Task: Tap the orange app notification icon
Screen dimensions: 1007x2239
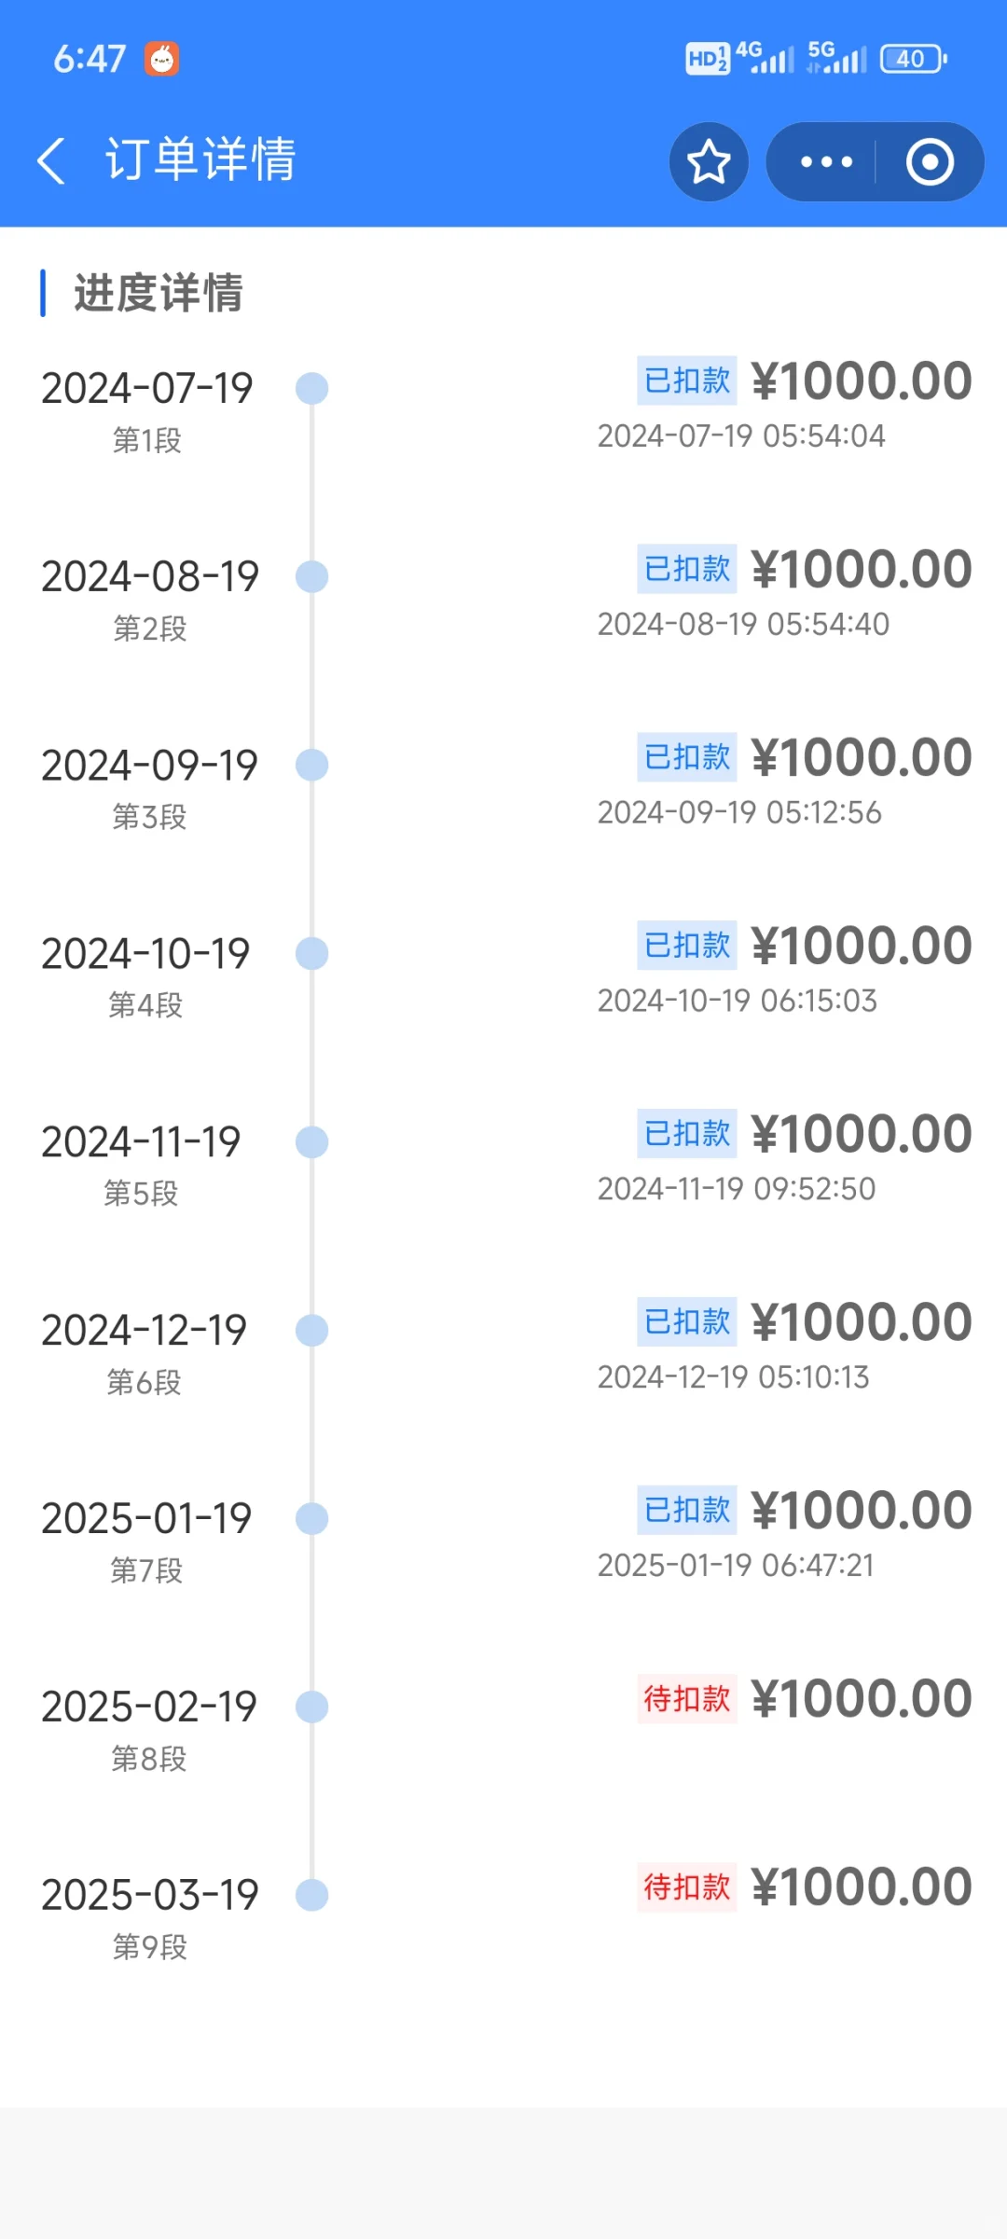Action: coord(161,59)
